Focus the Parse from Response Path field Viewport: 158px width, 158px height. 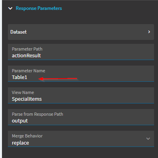[x=81, y=117]
